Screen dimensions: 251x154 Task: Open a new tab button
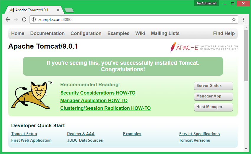[69, 10]
